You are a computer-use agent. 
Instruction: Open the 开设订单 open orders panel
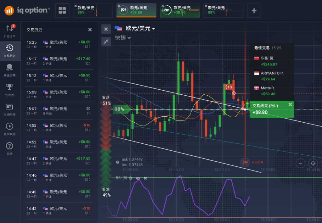pos(9,31)
